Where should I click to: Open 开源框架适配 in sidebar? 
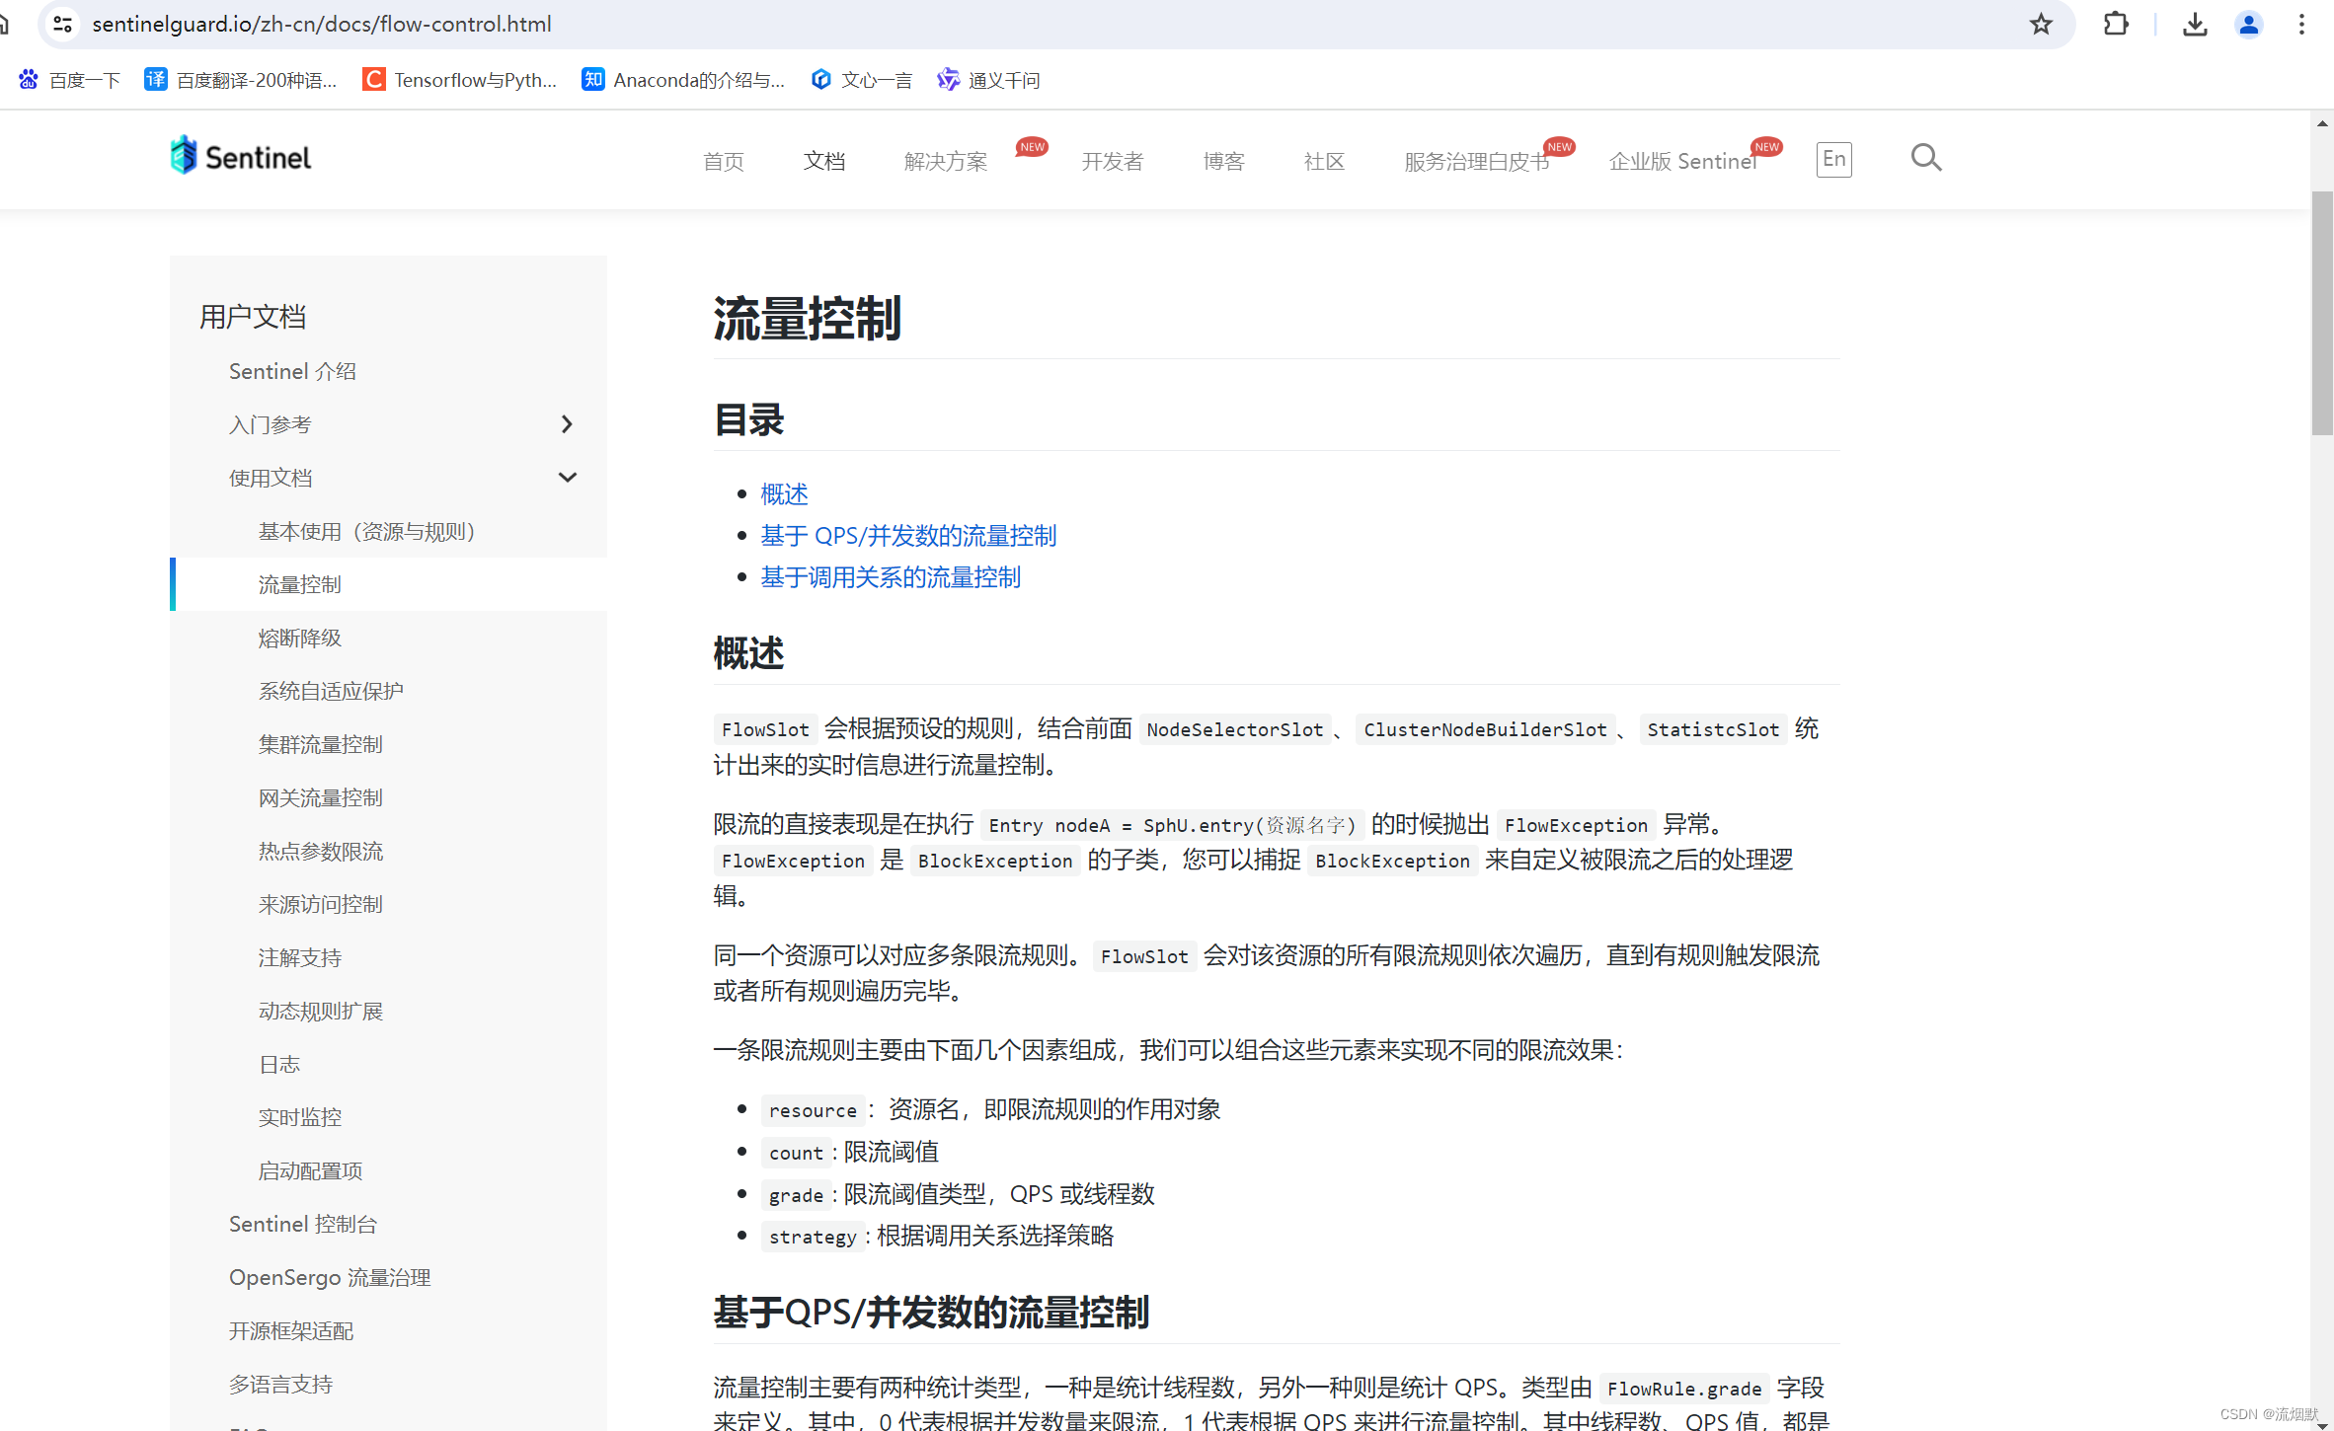point(291,1330)
